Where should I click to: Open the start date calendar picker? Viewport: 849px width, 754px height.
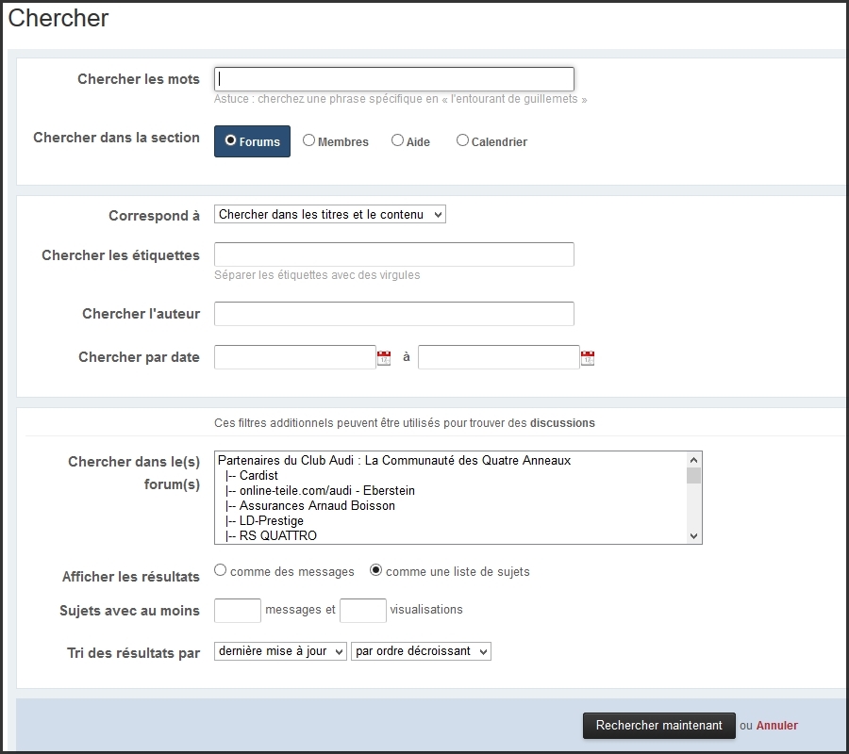[383, 356]
